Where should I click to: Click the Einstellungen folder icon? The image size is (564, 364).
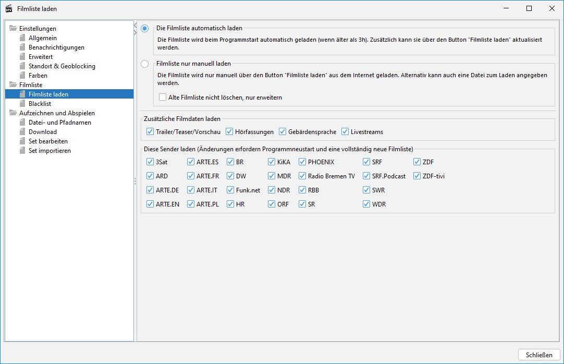tap(13, 29)
